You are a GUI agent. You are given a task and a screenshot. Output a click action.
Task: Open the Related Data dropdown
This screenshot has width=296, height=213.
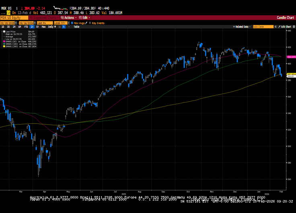(x=242, y=27)
